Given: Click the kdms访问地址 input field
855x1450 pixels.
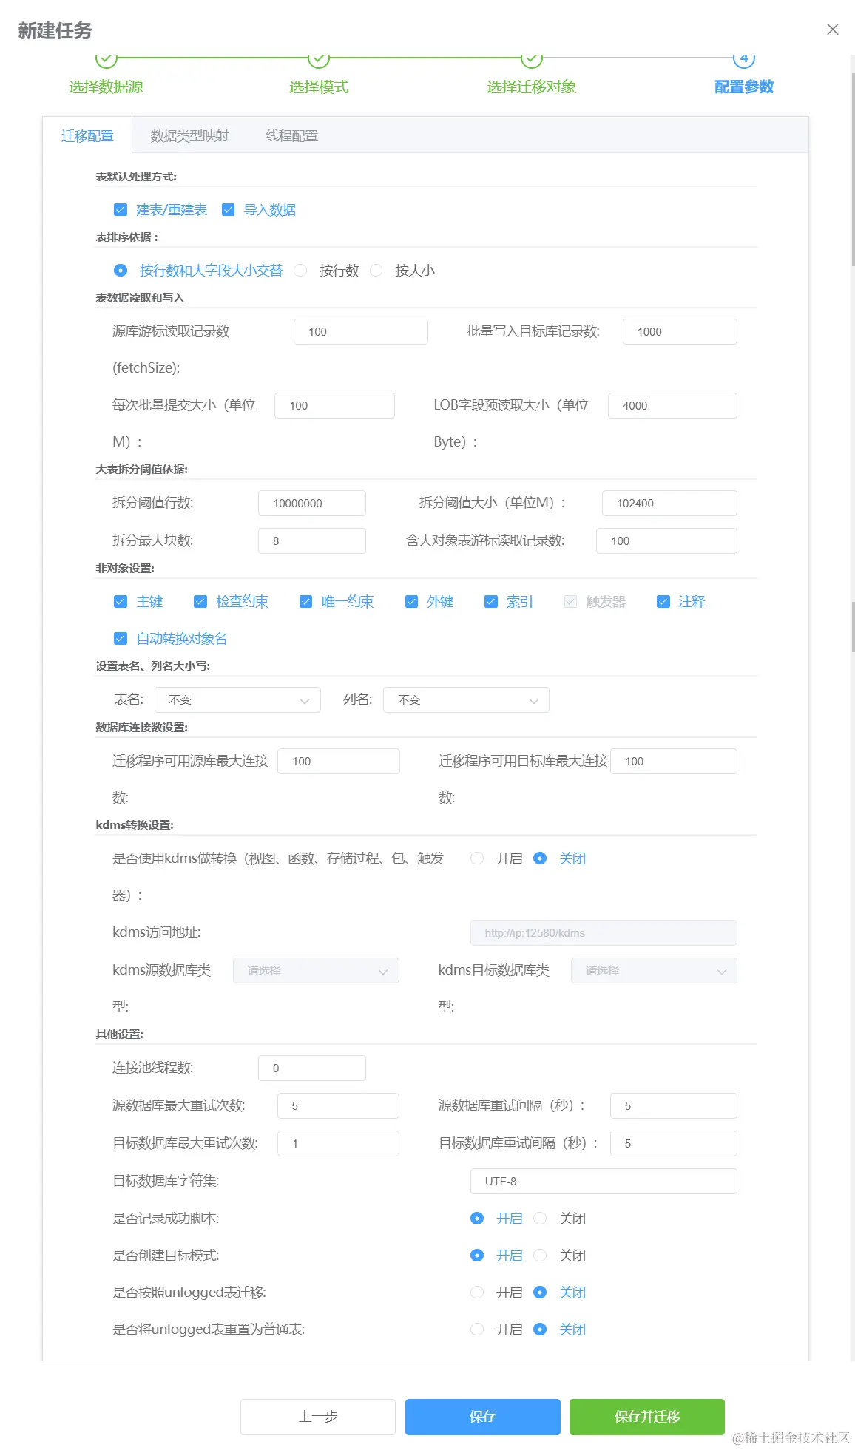Looking at the screenshot, I should pos(604,933).
